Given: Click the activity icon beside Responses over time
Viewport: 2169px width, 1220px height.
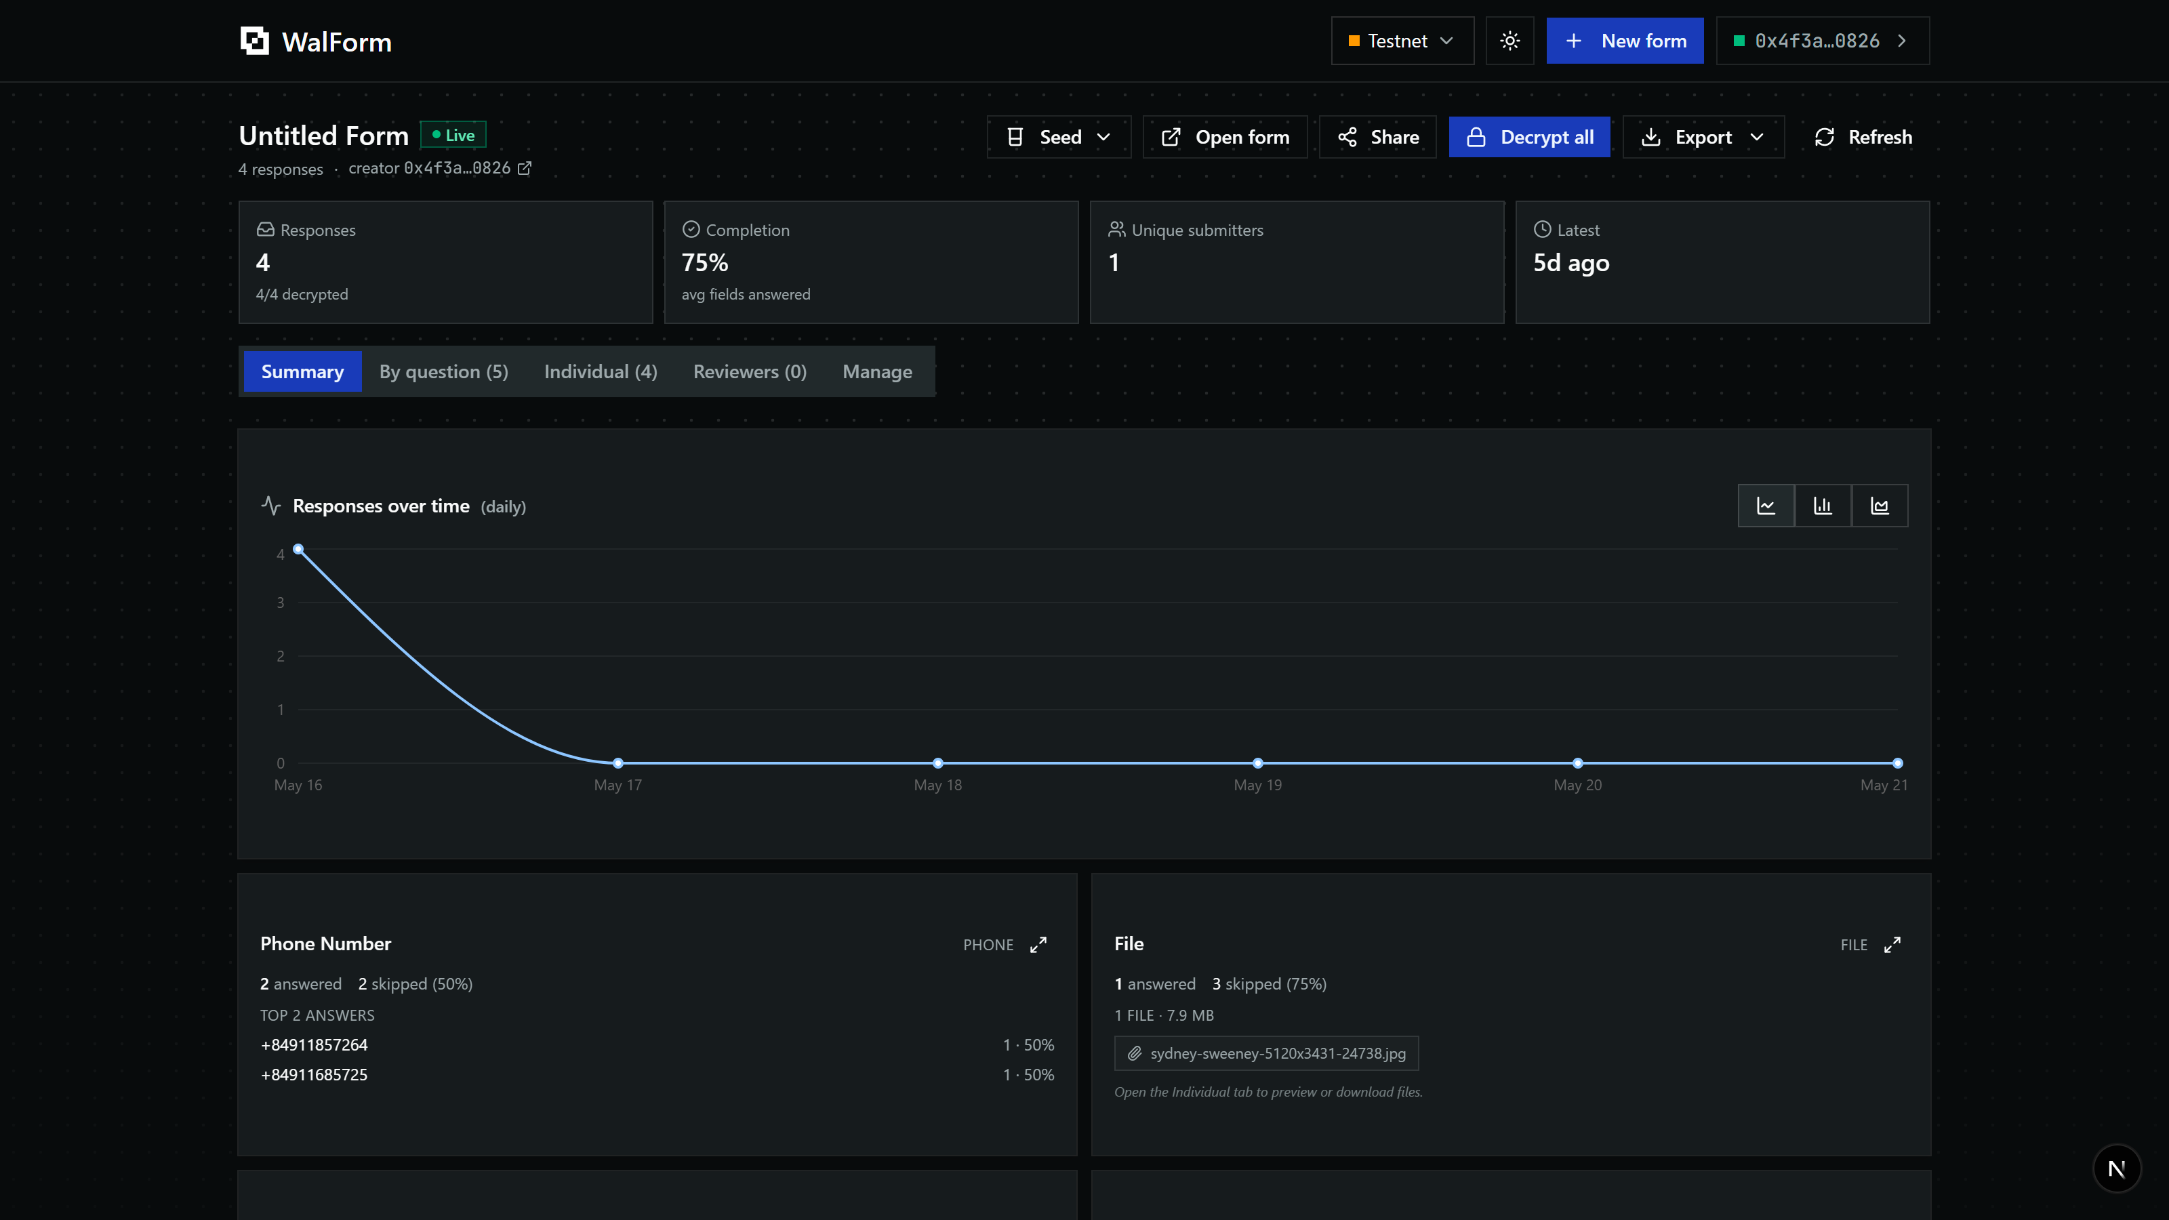Looking at the screenshot, I should pos(271,505).
